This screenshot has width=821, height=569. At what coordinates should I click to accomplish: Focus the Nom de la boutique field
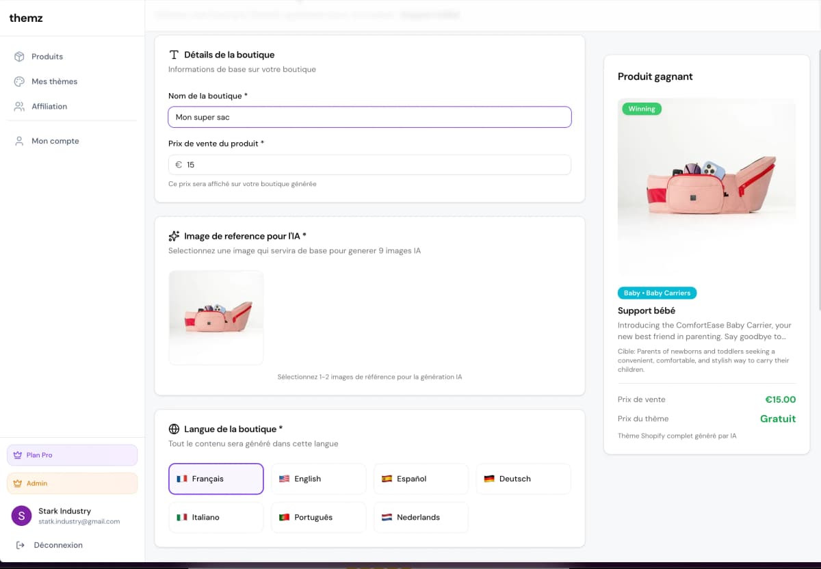[x=369, y=117]
